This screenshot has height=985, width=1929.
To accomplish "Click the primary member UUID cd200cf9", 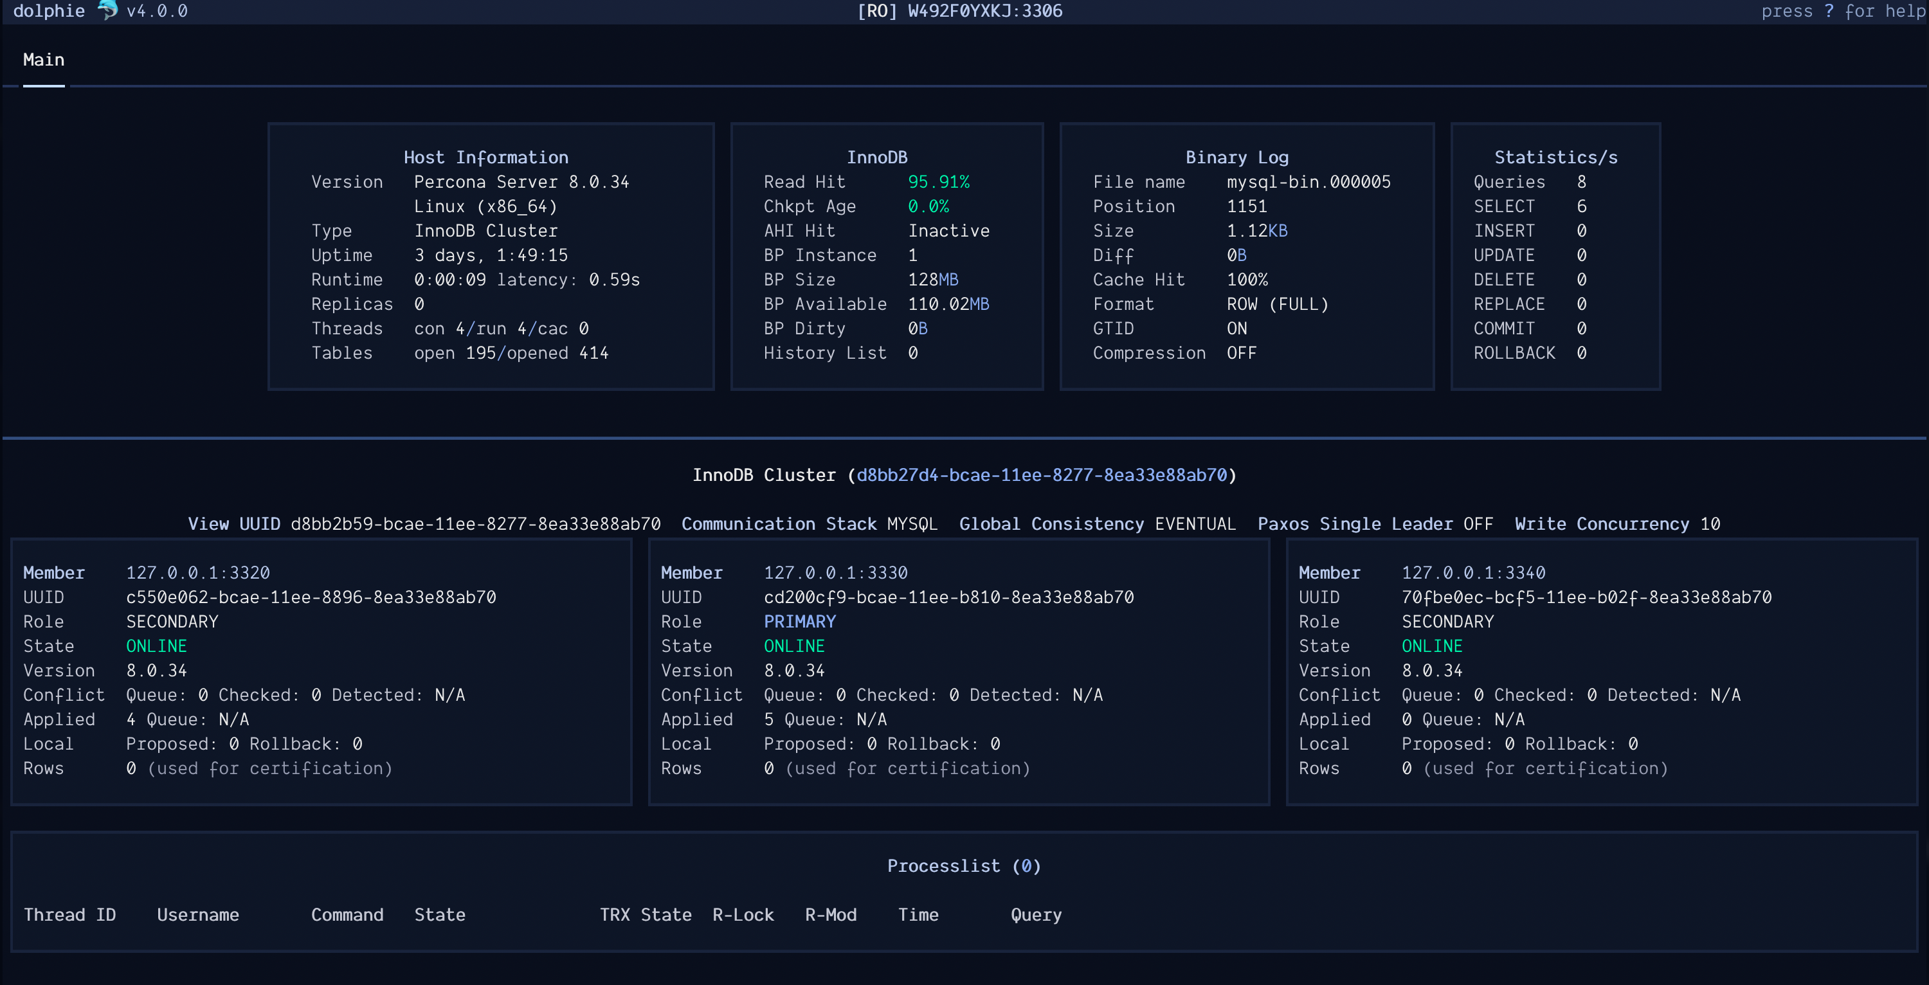I will click(x=949, y=597).
